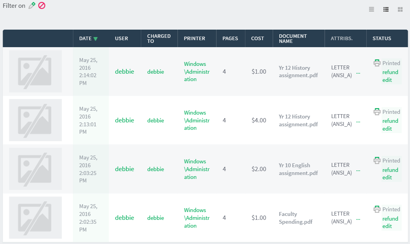Image resolution: width=410 pixels, height=244 pixels.
Task: Click printer icon for Faculty Spending.pdf job
Action: (x=377, y=209)
